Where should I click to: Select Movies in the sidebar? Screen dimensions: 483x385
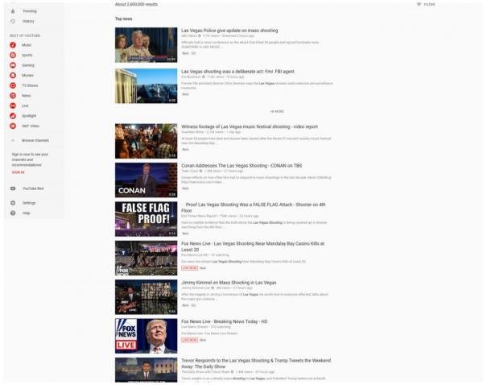click(x=27, y=75)
